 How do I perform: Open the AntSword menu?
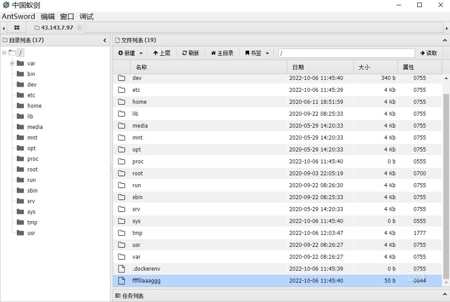(19, 16)
